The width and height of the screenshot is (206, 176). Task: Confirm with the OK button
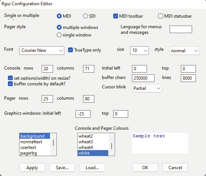click(145, 168)
